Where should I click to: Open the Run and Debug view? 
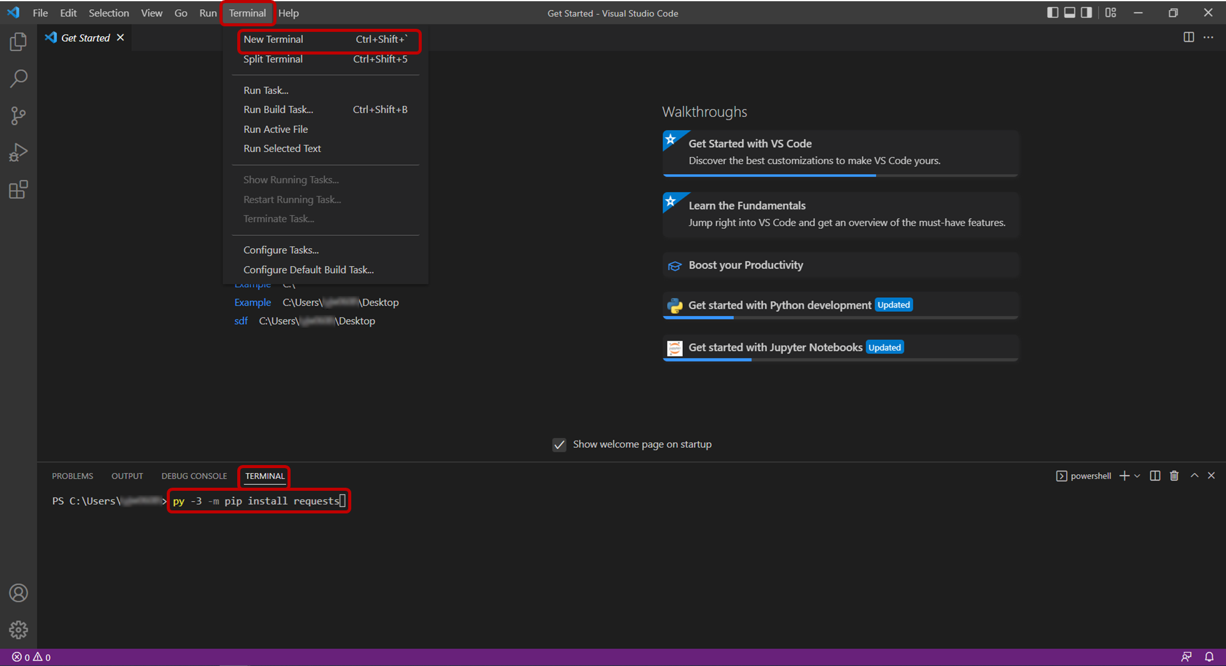(x=18, y=153)
